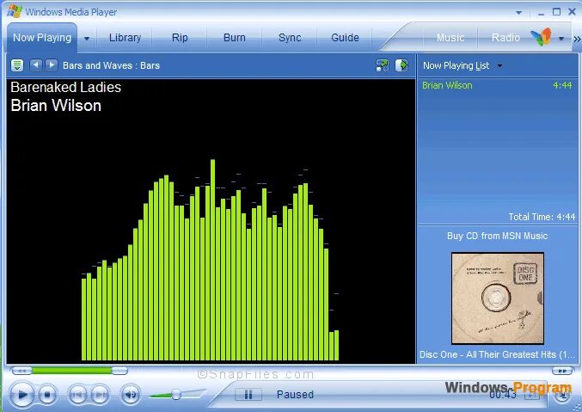
Task: Click Buy CD from MSN Music link
Action: point(497,236)
